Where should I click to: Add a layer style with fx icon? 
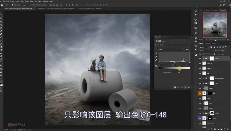coord(212,129)
